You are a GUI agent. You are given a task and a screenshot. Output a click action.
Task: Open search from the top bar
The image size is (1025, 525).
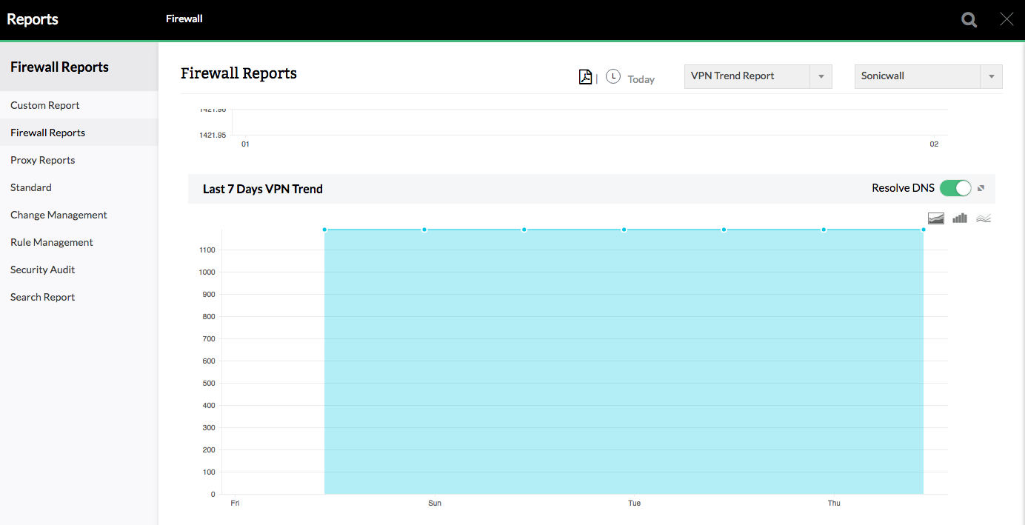969,19
